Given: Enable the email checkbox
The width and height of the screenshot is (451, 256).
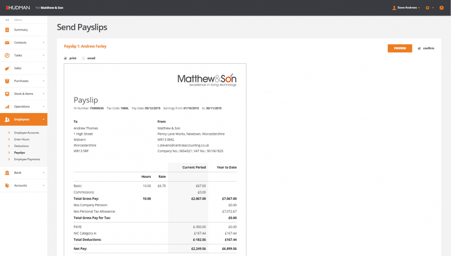Looking at the screenshot, I should coord(83,58).
